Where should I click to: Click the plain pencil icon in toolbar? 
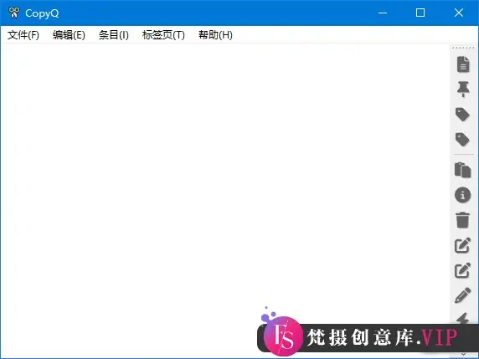click(x=462, y=295)
